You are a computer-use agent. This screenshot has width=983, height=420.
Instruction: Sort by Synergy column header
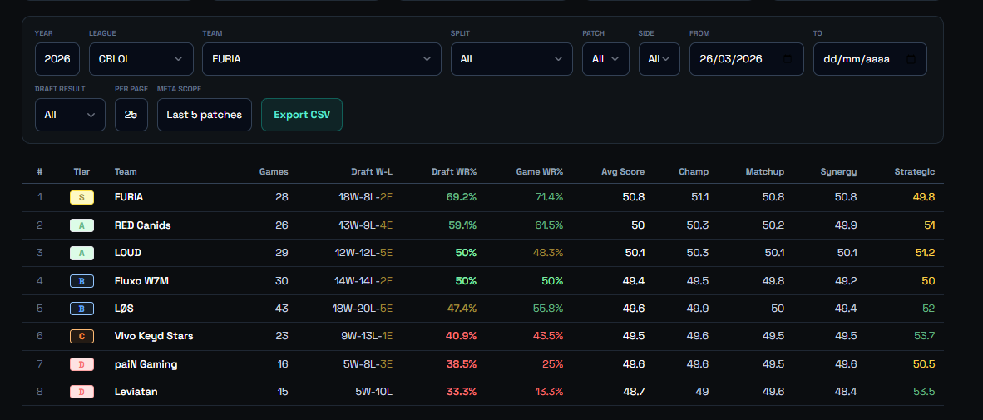pos(838,172)
